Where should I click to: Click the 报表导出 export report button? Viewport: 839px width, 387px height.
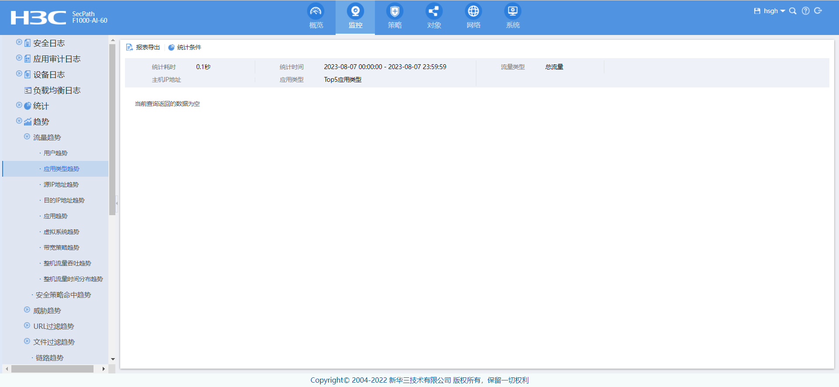click(143, 47)
